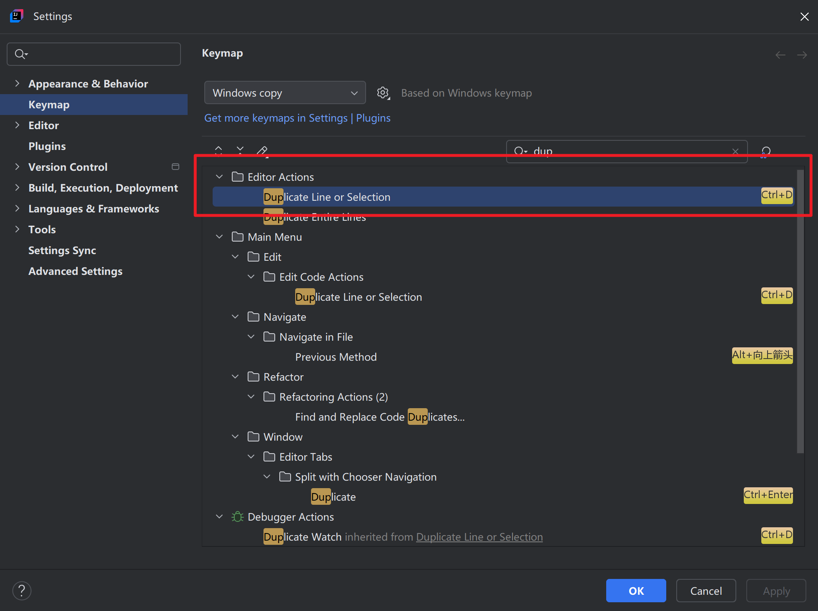Screen dimensions: 818x611
Task: Click the Editor Actions folder icon
Action: (x=238, y=177)
